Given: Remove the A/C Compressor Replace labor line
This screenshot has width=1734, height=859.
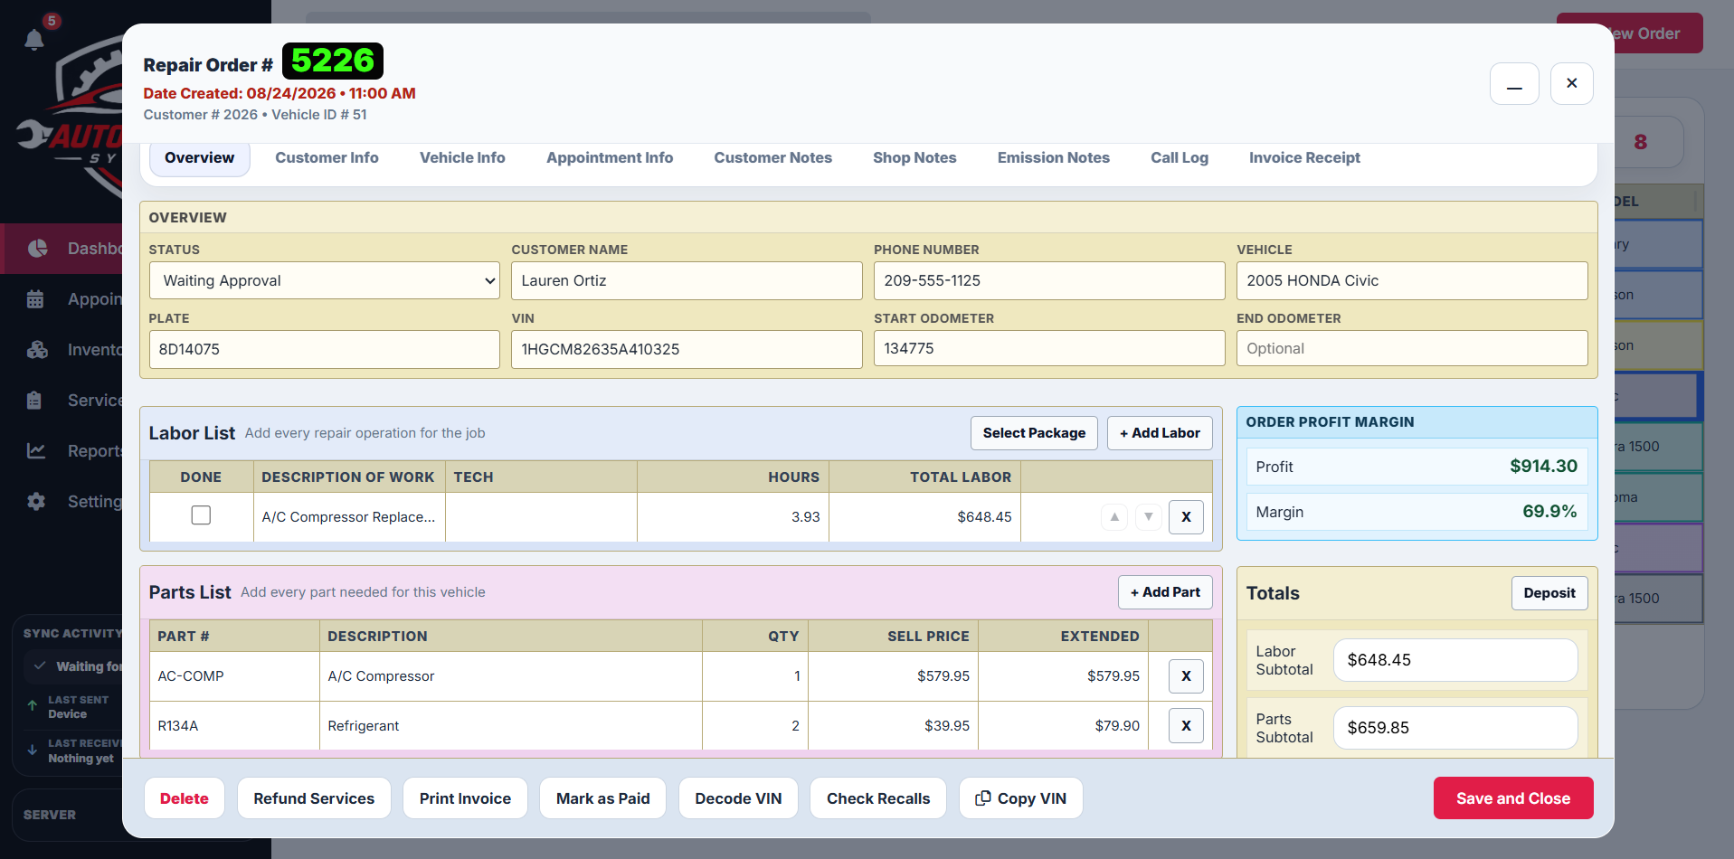Looking at the screenshot, I should (1186, 517).
